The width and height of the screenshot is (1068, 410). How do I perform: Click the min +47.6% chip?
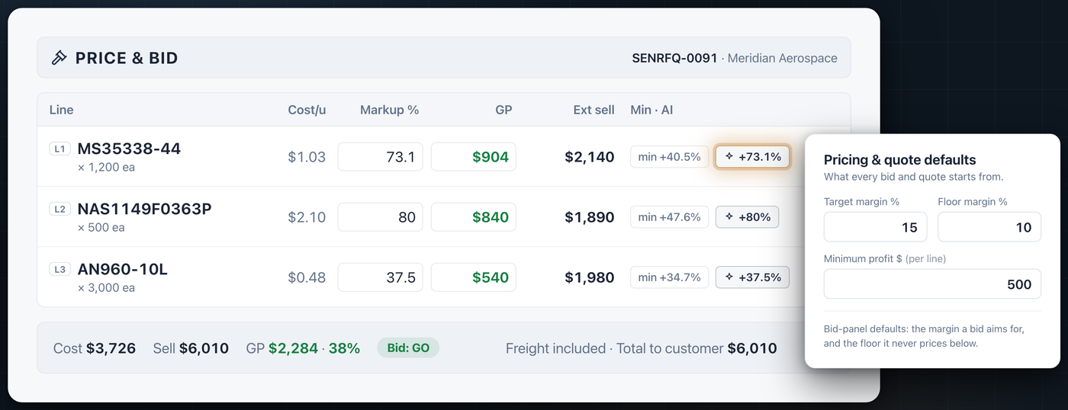pyautogui.click(x=669, y=217)
